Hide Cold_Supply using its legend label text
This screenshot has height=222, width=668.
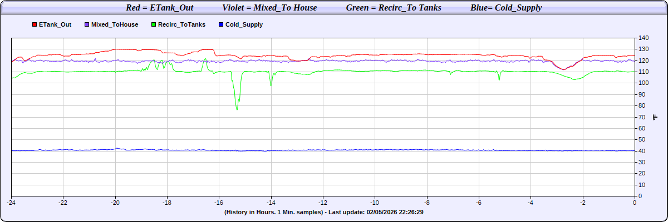coord(244,25)
